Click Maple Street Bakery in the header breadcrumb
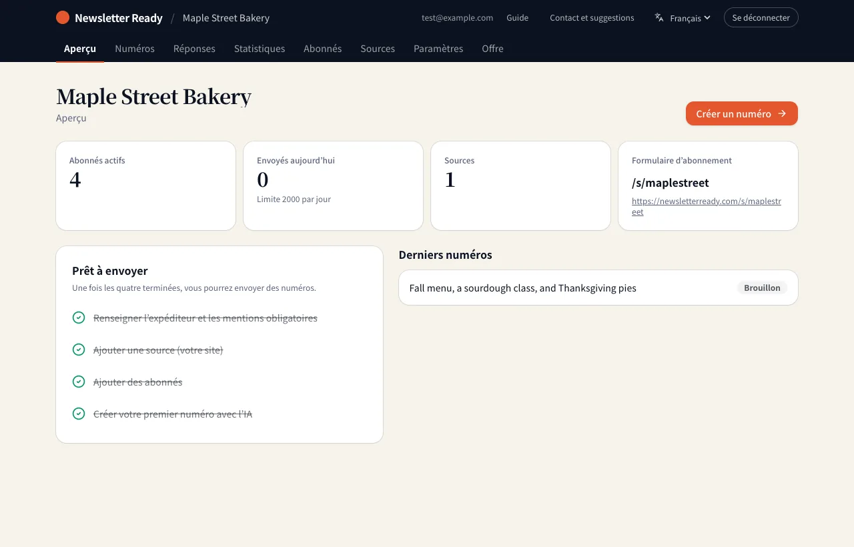854x547 pixels. (x=226, y=18)
